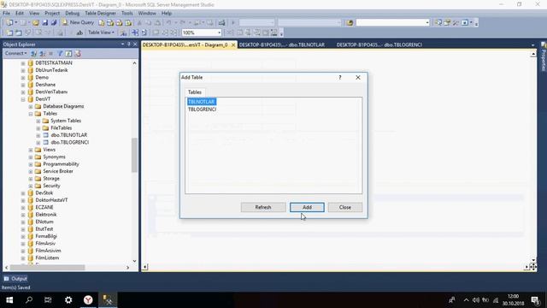Open the Window menu
Screen dimensions: 547x308
pyautogui.click(x=147, y=13)
